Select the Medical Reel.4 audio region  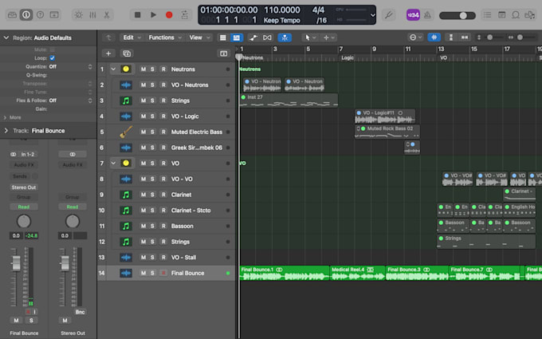coord(358,273)
